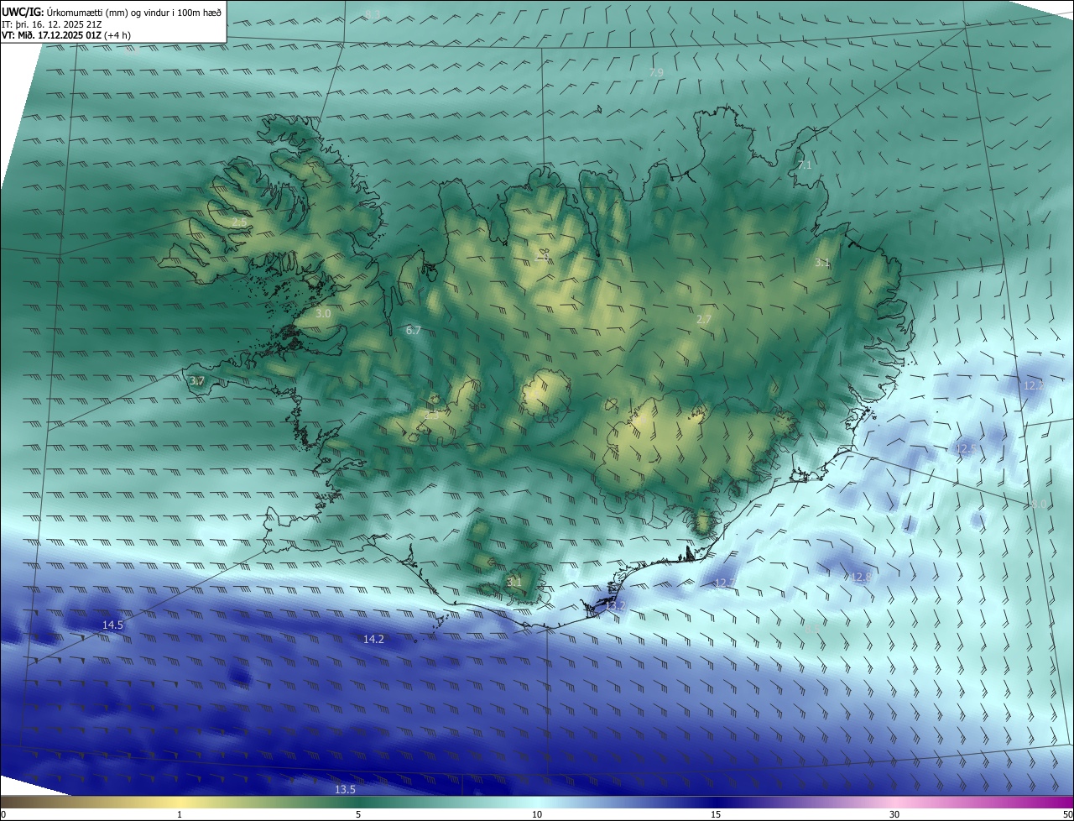Click the color legend tick labeled 50
The height and width of the screenshot is (821, 1074).
point(1067,814)
